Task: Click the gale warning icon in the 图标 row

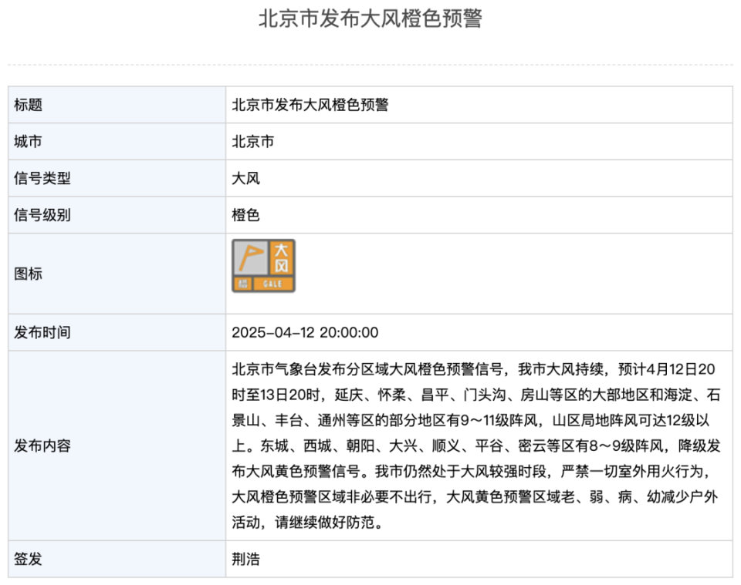Action: tap(263, 265)
